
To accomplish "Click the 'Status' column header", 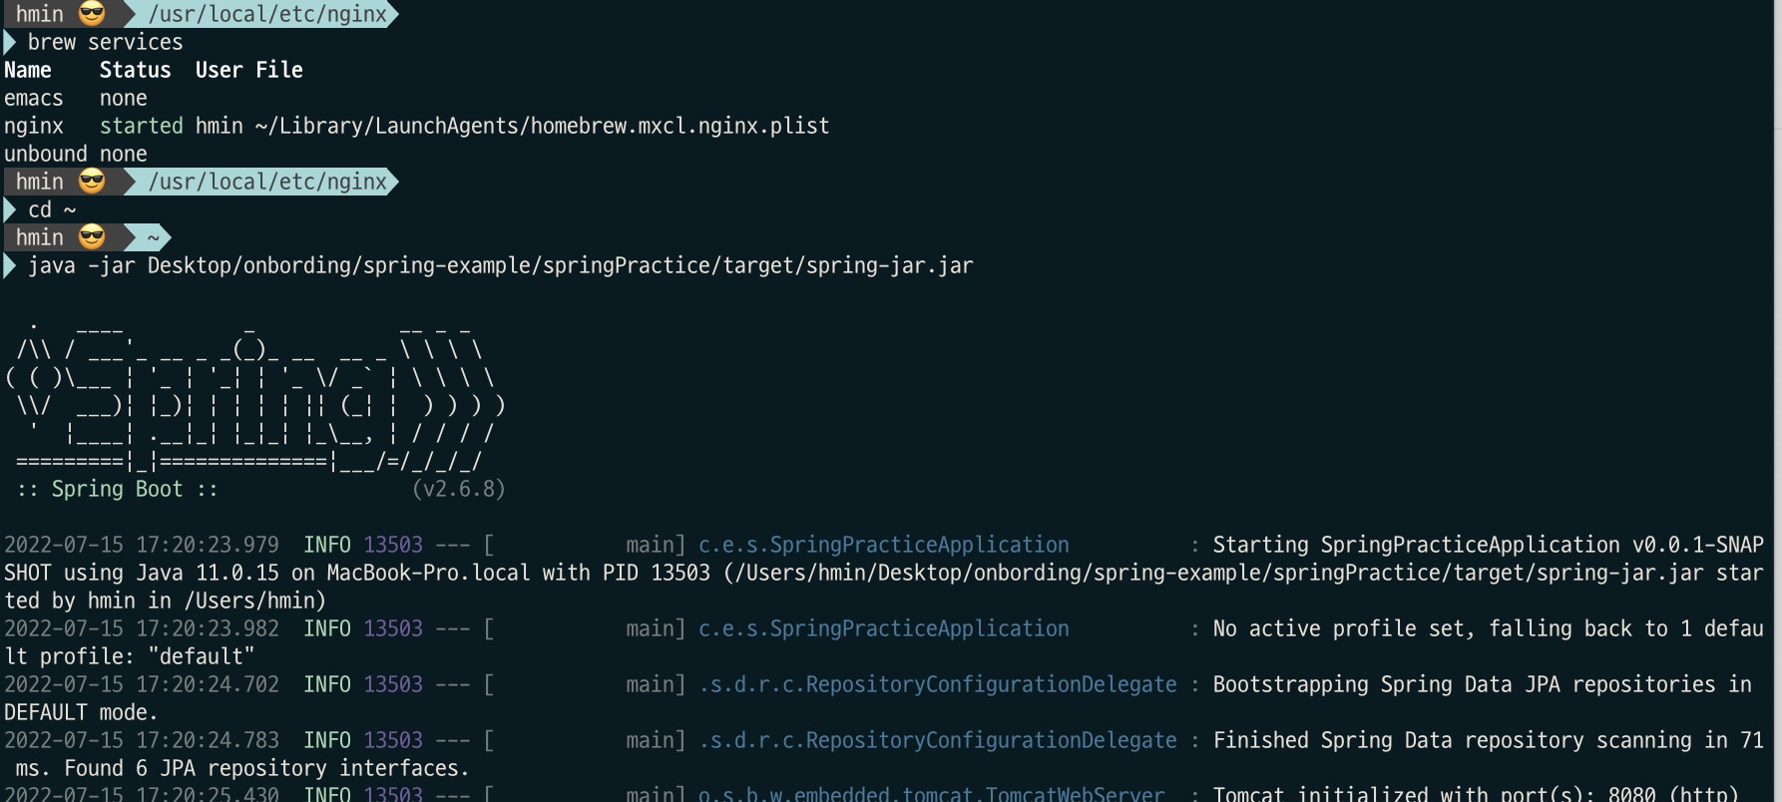I will (x=135, y=70).
